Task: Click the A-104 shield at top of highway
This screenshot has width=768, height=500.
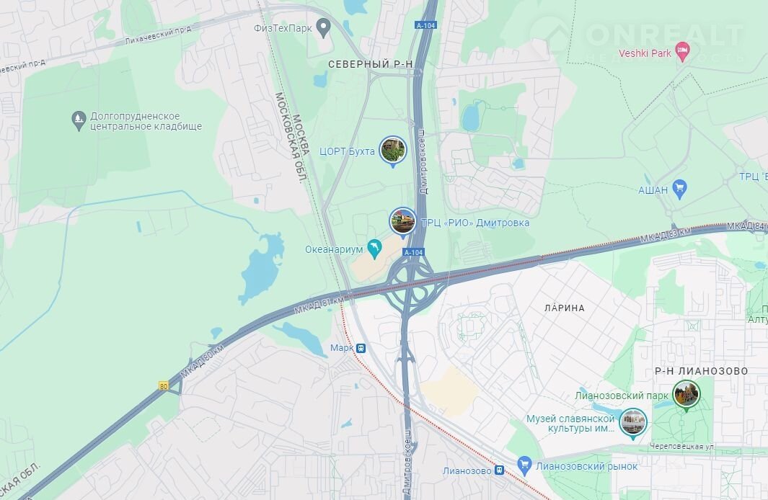Action: tap(425, 25)
